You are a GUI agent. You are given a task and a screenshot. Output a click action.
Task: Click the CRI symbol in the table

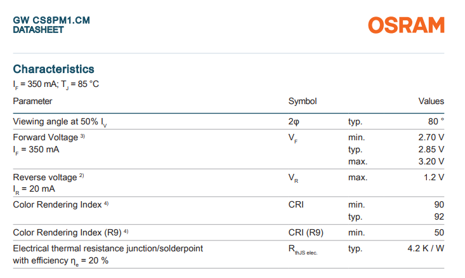tap(296, 204)
